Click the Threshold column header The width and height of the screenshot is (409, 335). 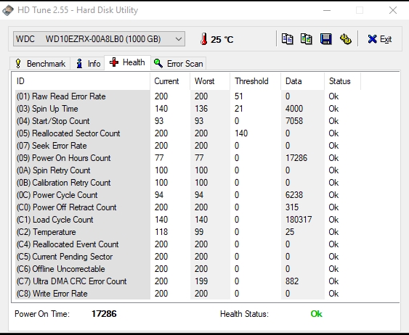click(x=251, y=81)
